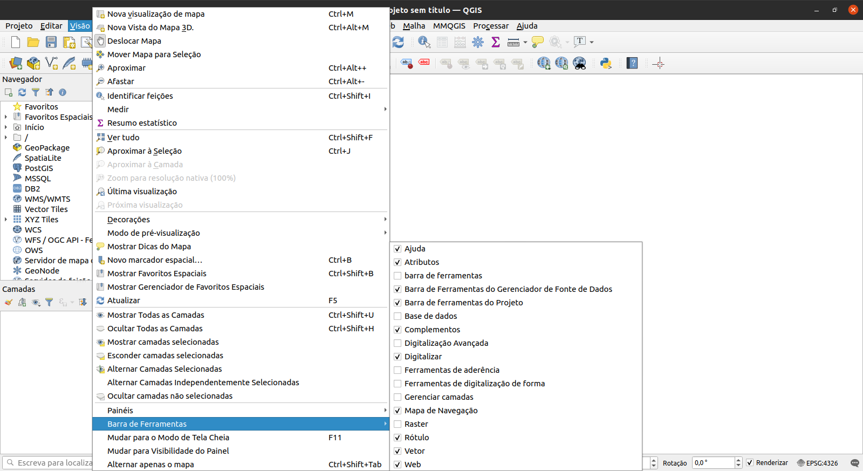Select the Measure ruler tool icon

513,42
